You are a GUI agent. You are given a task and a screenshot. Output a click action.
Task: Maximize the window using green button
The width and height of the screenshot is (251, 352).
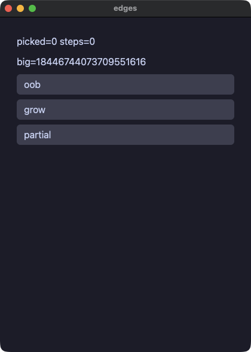[x=32, y=8]
